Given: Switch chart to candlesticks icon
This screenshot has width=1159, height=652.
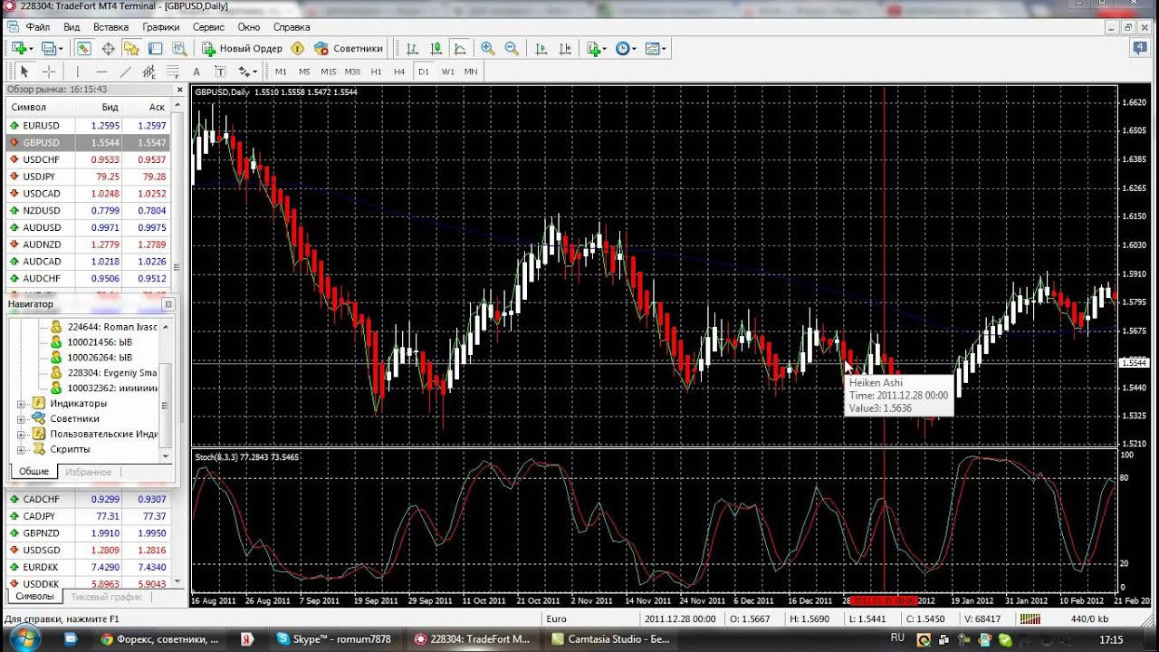Looking at the screenshot, I should pyautogui.click(x=436, y=48).
